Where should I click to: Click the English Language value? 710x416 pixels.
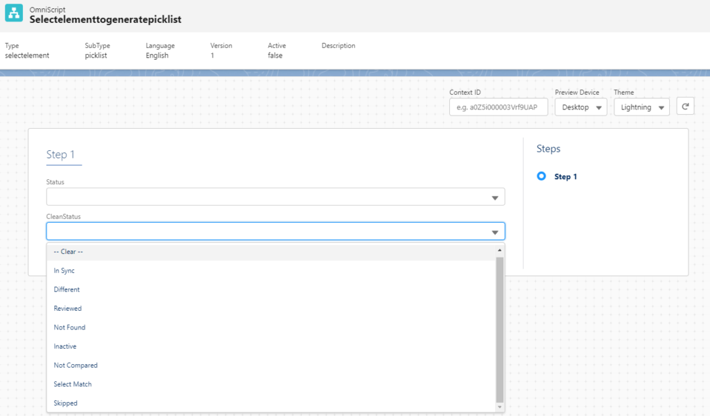point(157,55)
